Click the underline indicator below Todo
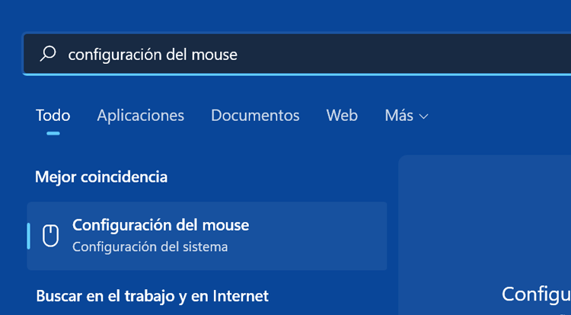Screen dimensions: 571x315 (53, 133)
